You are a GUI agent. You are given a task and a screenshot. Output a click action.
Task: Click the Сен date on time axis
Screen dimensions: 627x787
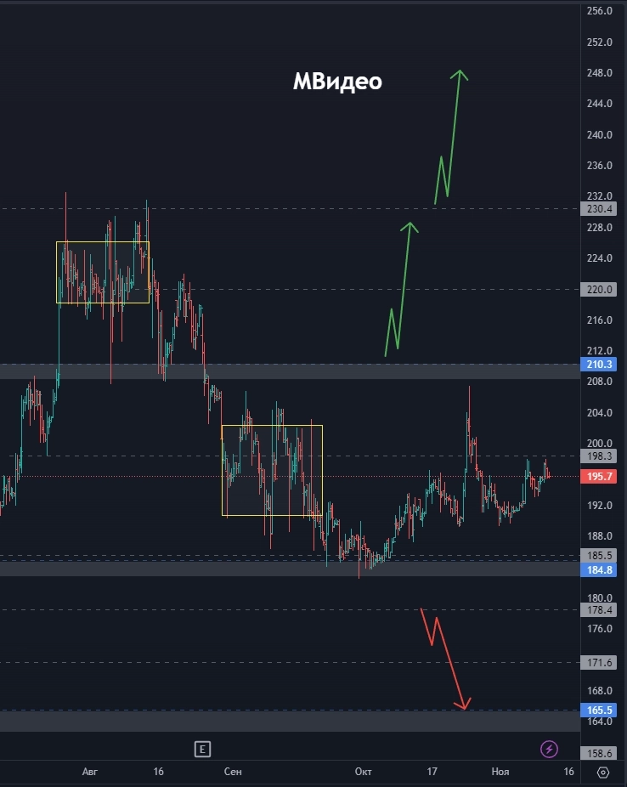pyautogui.click(x=233, y=772)
